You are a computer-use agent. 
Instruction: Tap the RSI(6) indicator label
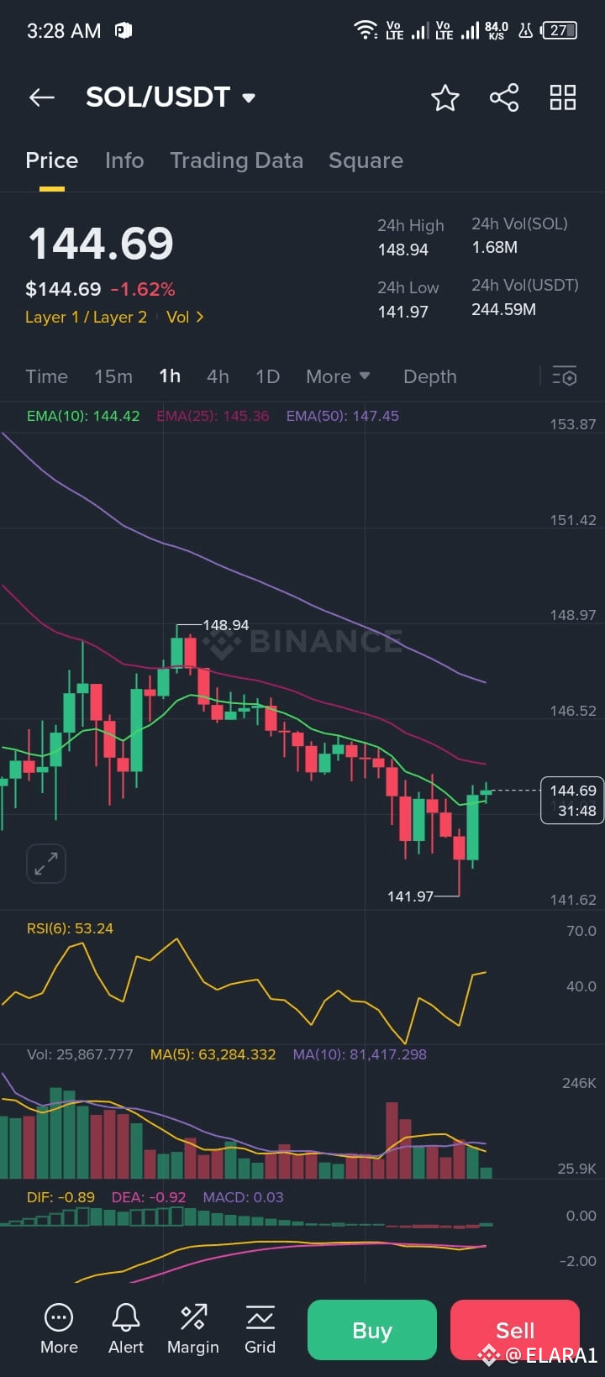[x=70, y=928]
